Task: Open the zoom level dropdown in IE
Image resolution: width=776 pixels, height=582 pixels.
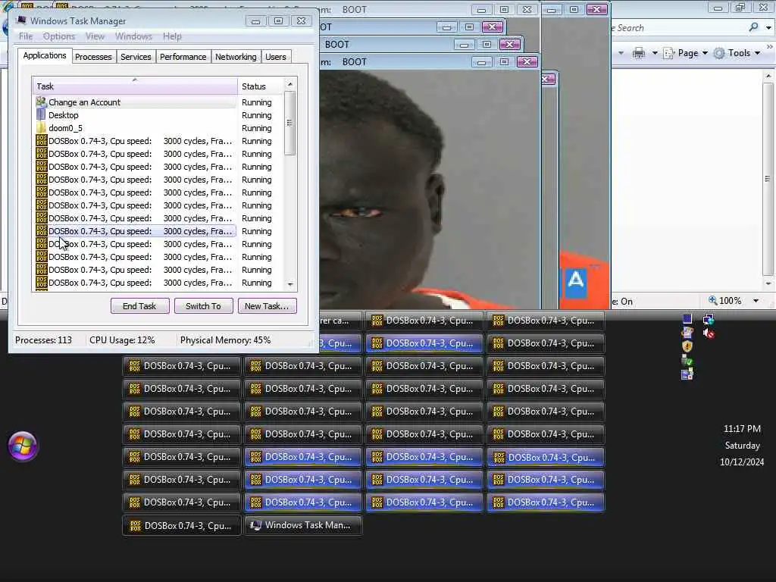Action: click(x=756, y=301)
